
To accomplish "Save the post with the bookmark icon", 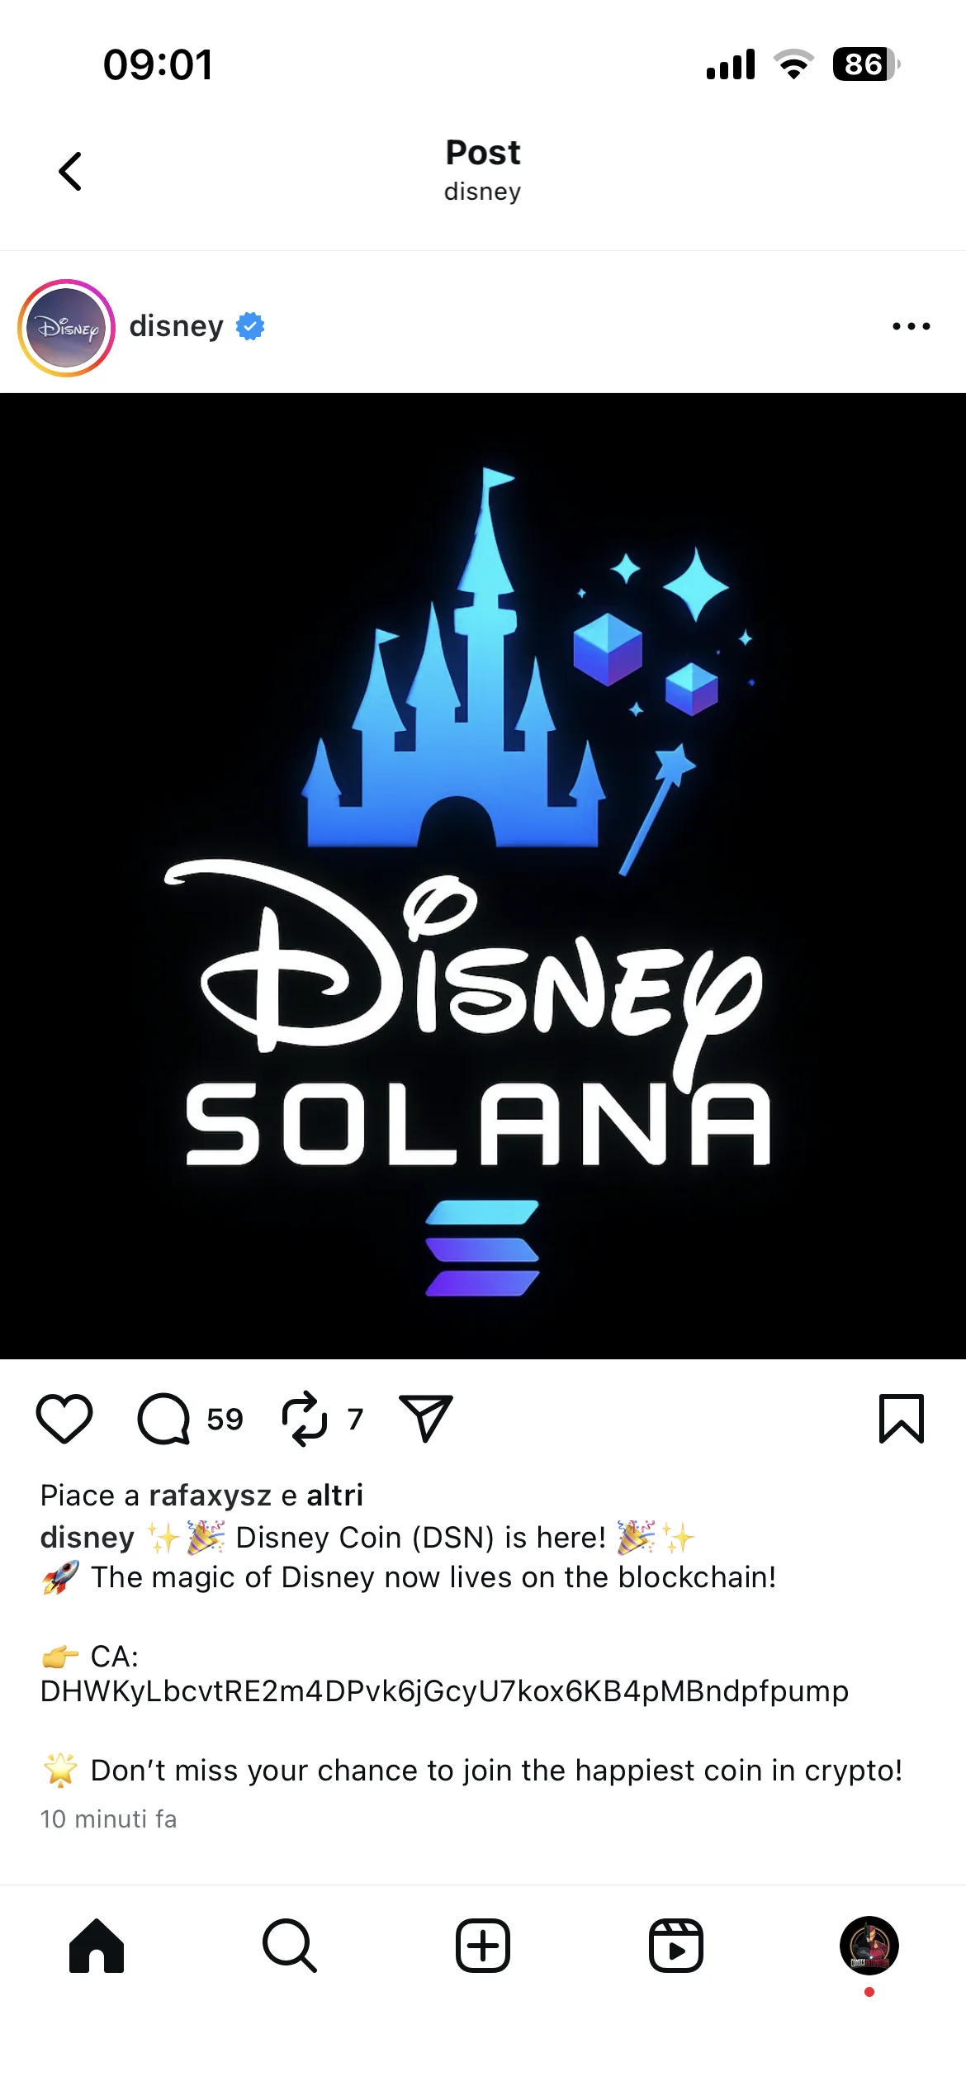I will (902, 1419).
